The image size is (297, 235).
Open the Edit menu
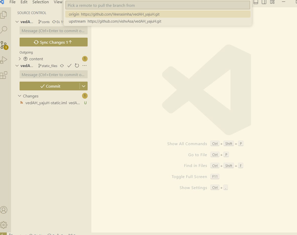24,2
